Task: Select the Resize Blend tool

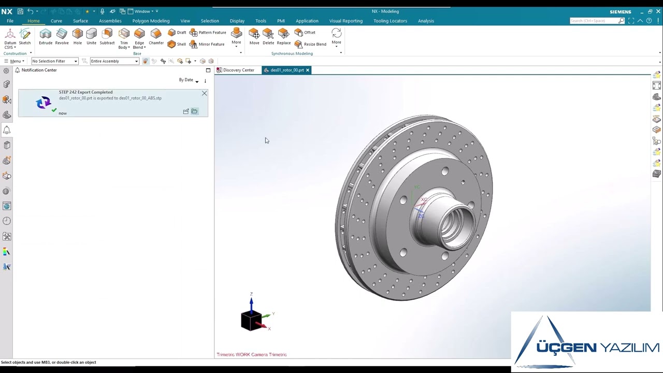Action: pos(310,44)
